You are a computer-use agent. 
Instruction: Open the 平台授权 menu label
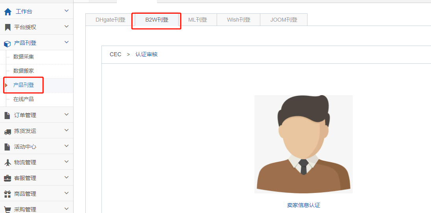25,27
